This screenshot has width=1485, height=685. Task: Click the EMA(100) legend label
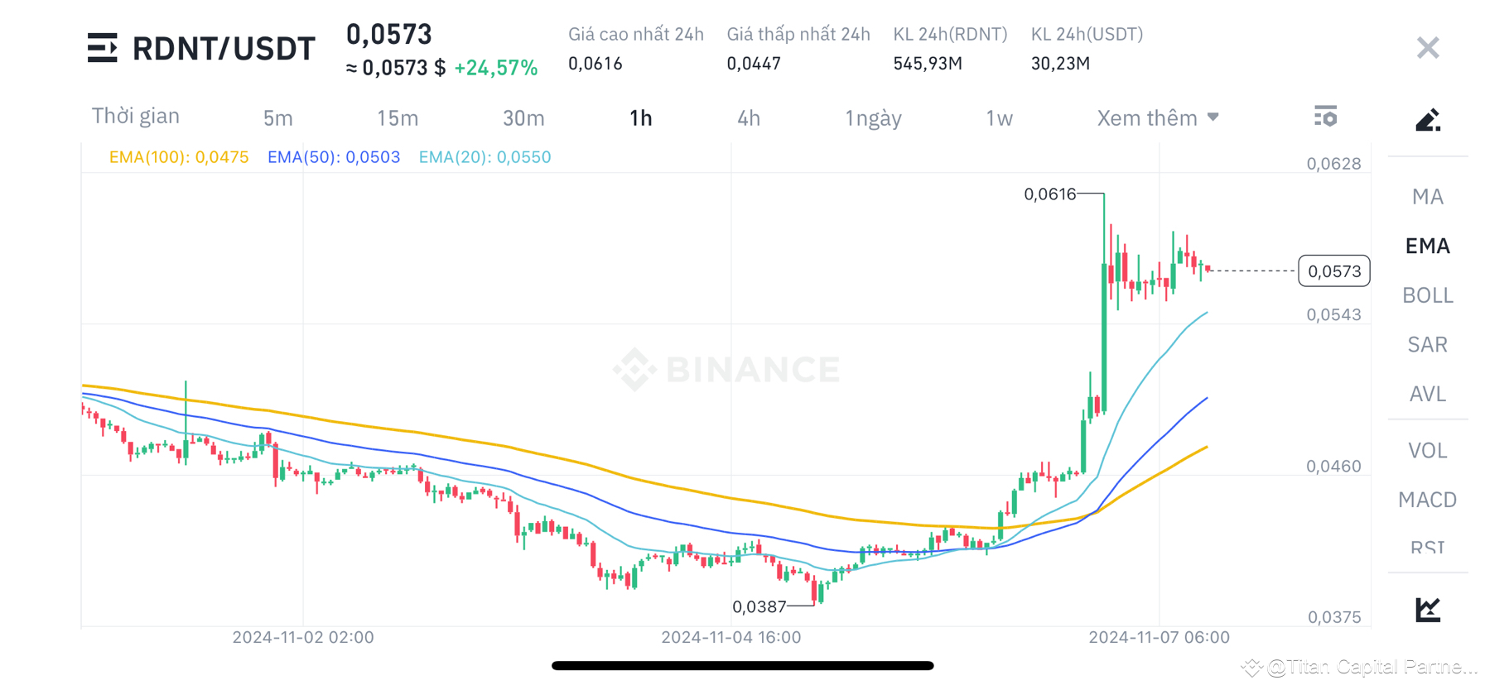point(179,156)
